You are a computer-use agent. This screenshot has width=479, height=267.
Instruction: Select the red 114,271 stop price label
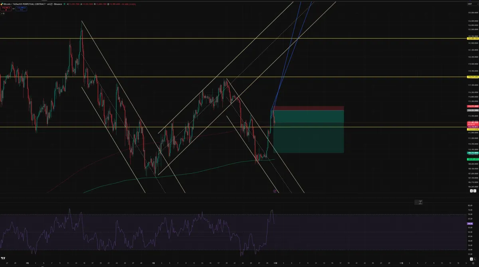coord(473,106)
